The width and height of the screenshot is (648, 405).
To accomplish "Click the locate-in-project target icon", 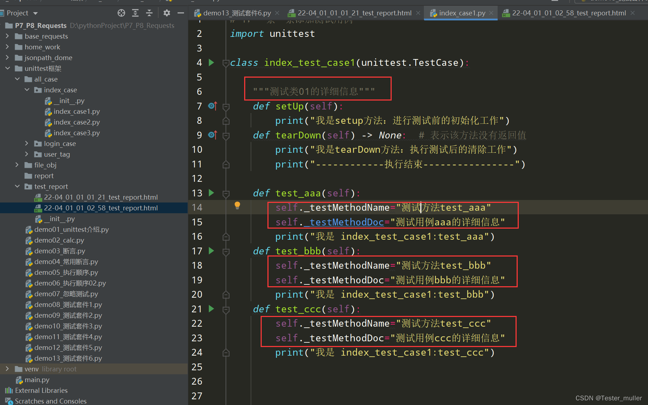I will point(121,13).
